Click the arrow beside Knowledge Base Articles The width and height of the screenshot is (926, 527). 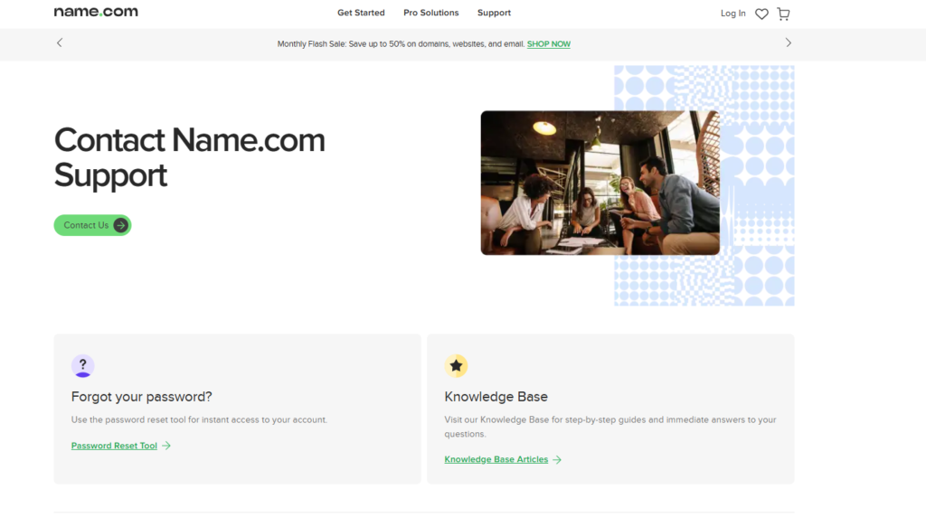coord(557,459)
